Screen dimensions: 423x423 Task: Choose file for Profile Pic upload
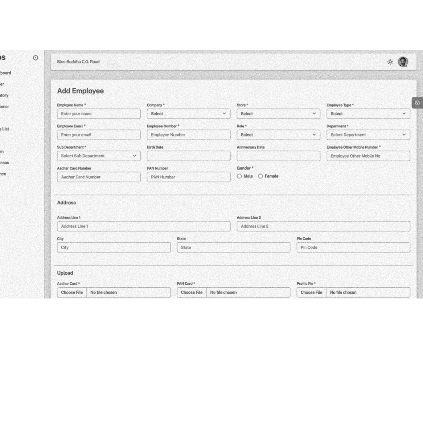[311, 292]
